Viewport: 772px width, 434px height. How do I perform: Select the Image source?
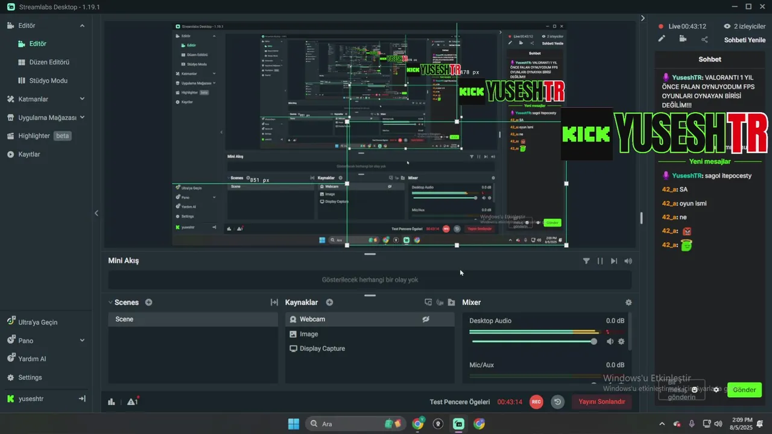pos(370,334)
